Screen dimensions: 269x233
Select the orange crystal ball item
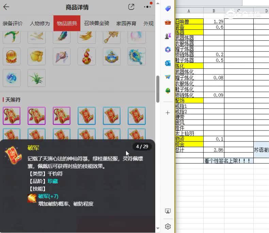[12, 57]
